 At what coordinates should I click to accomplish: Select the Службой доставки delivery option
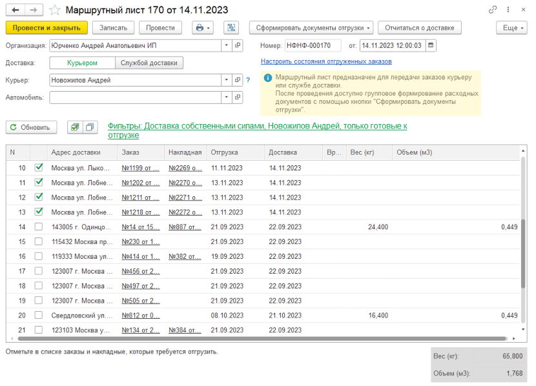pos(149,63)
